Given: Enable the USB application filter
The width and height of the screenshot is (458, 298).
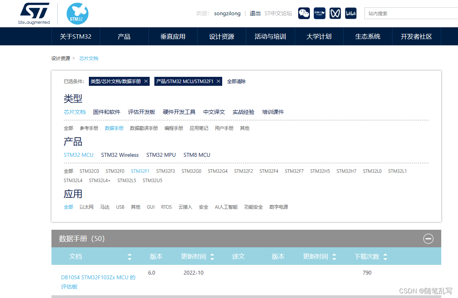Looking at the screenshot, I should (120, 207).
